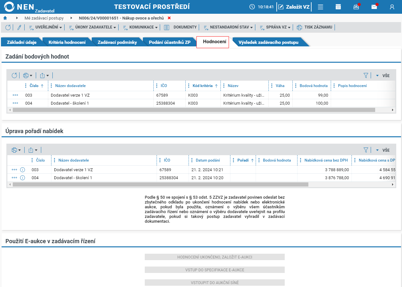The image size is (402, 287).
Task: Open row actions for 003 in pořadí nabídek table
Action: 14,170
